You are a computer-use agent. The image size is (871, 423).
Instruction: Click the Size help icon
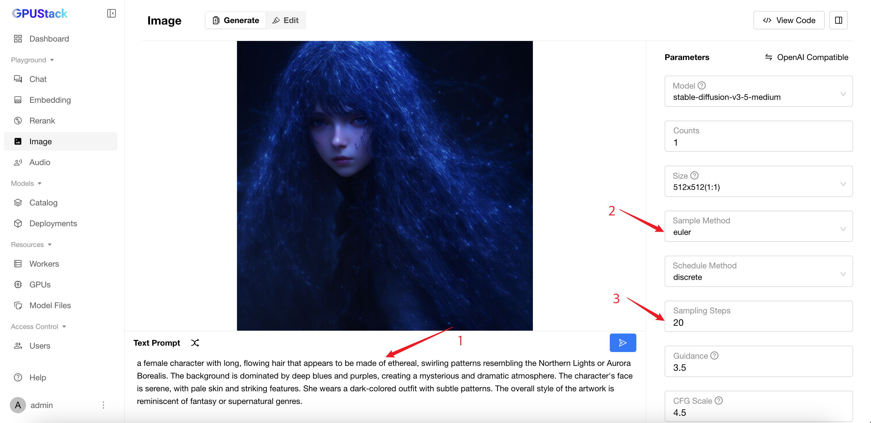coord(694,175)
